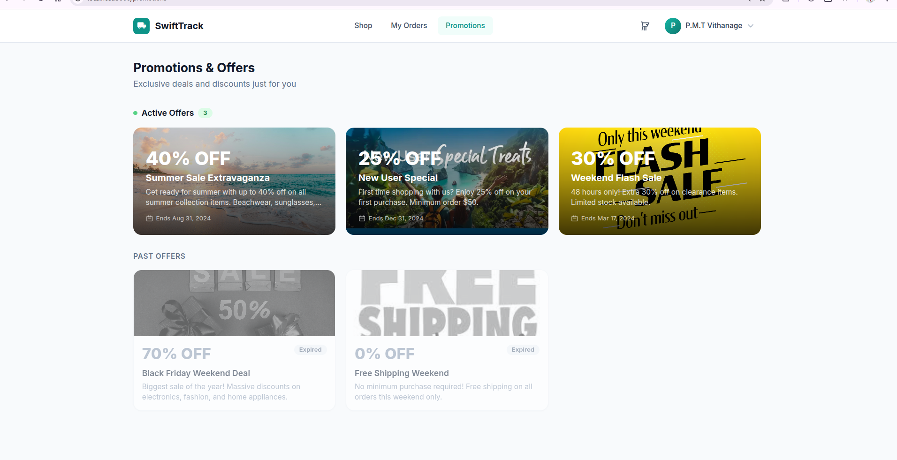Open the P.M.T Vithanage user menu

click(x=709, y=26)
